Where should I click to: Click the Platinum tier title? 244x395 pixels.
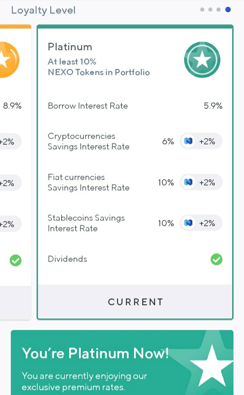pos(70,47)
